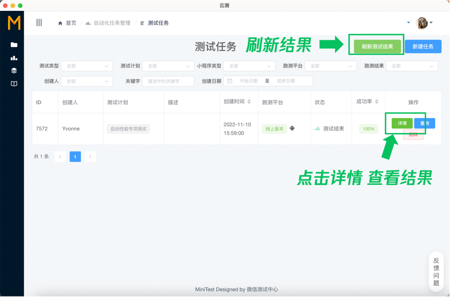Focus the 关键字 search field
Image resolution: width=450 pixels, height=297 pixels.
168,81
